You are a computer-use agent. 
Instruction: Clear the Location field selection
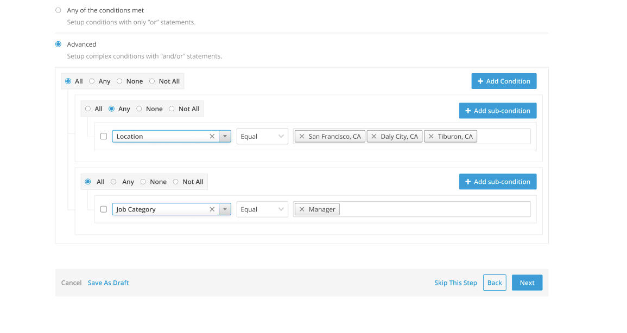(x=212, y=136)
